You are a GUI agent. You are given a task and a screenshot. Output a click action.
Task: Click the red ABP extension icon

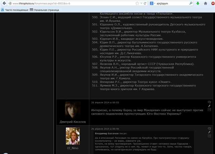(212, 3)
